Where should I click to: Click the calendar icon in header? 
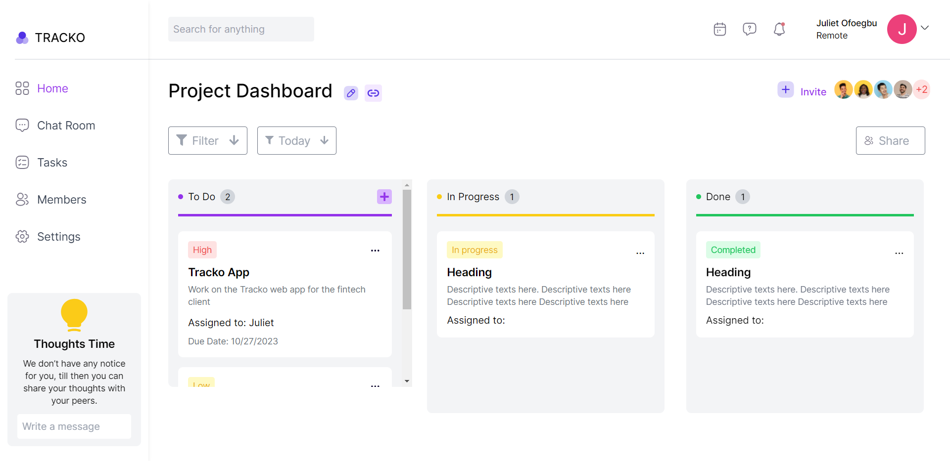click(x=719, y=30)
